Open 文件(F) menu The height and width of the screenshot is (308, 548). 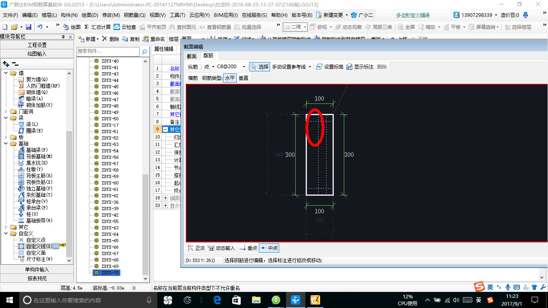(x=10, y=15)
